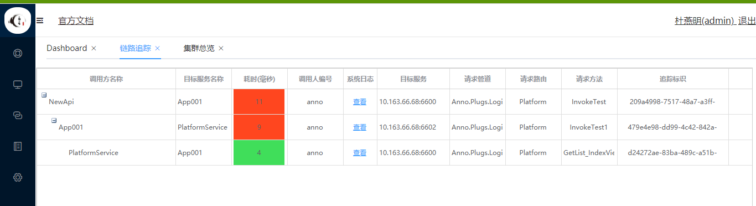Screen dimensions: 756x206
Task: Switch to the 集群总览 tab
Action: click(x=199, y=48)
